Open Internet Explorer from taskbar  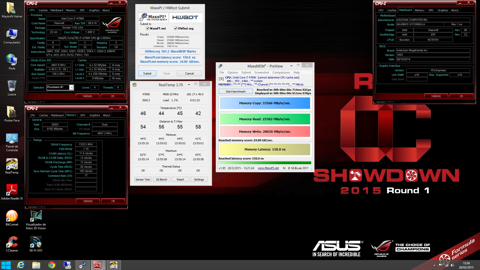click(20, 265)
